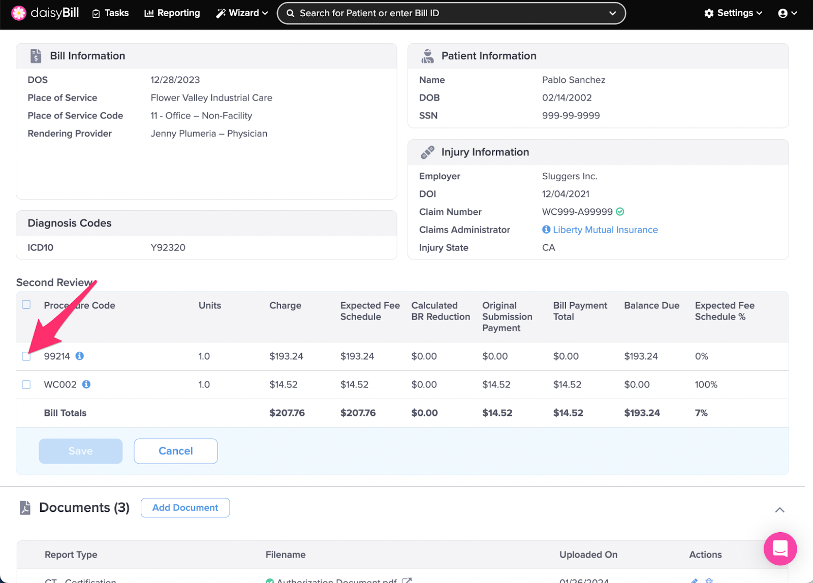This screenshot has width=813, height=583.
Task: Check the box for procedure 99214
Action: (26, 357)
